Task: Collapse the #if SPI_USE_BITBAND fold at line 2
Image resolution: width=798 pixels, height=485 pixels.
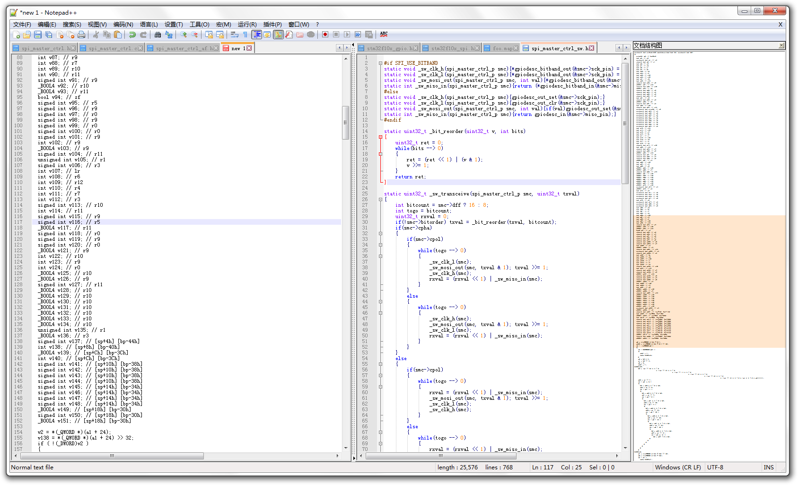Action: click(x=380, y=63)
